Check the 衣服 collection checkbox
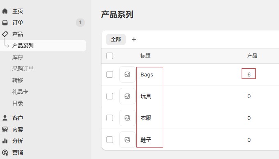279x159 pixels. (110, 118)
